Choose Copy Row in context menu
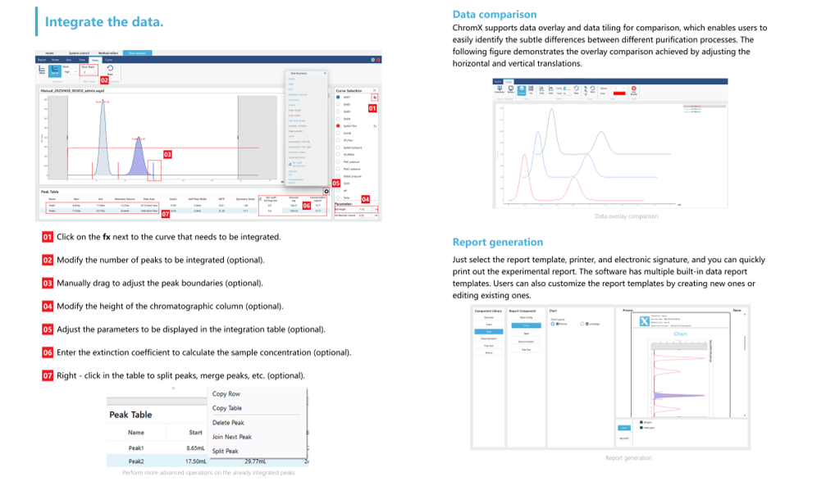Screen dimensions: 835x504 [226, 394]
